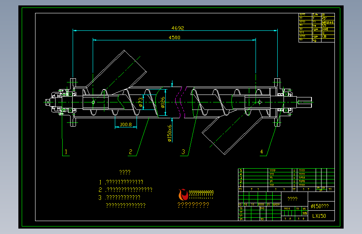This screenshot has height=234, width=362.
Task: Pick the ø150x6 tube dimension text
Action: pos(170,133)
